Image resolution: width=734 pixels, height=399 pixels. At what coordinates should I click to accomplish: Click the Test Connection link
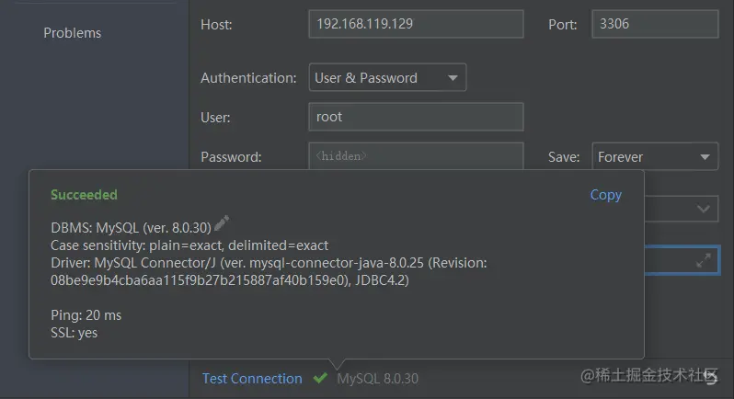pyautogui.click(x=252, y=378)
